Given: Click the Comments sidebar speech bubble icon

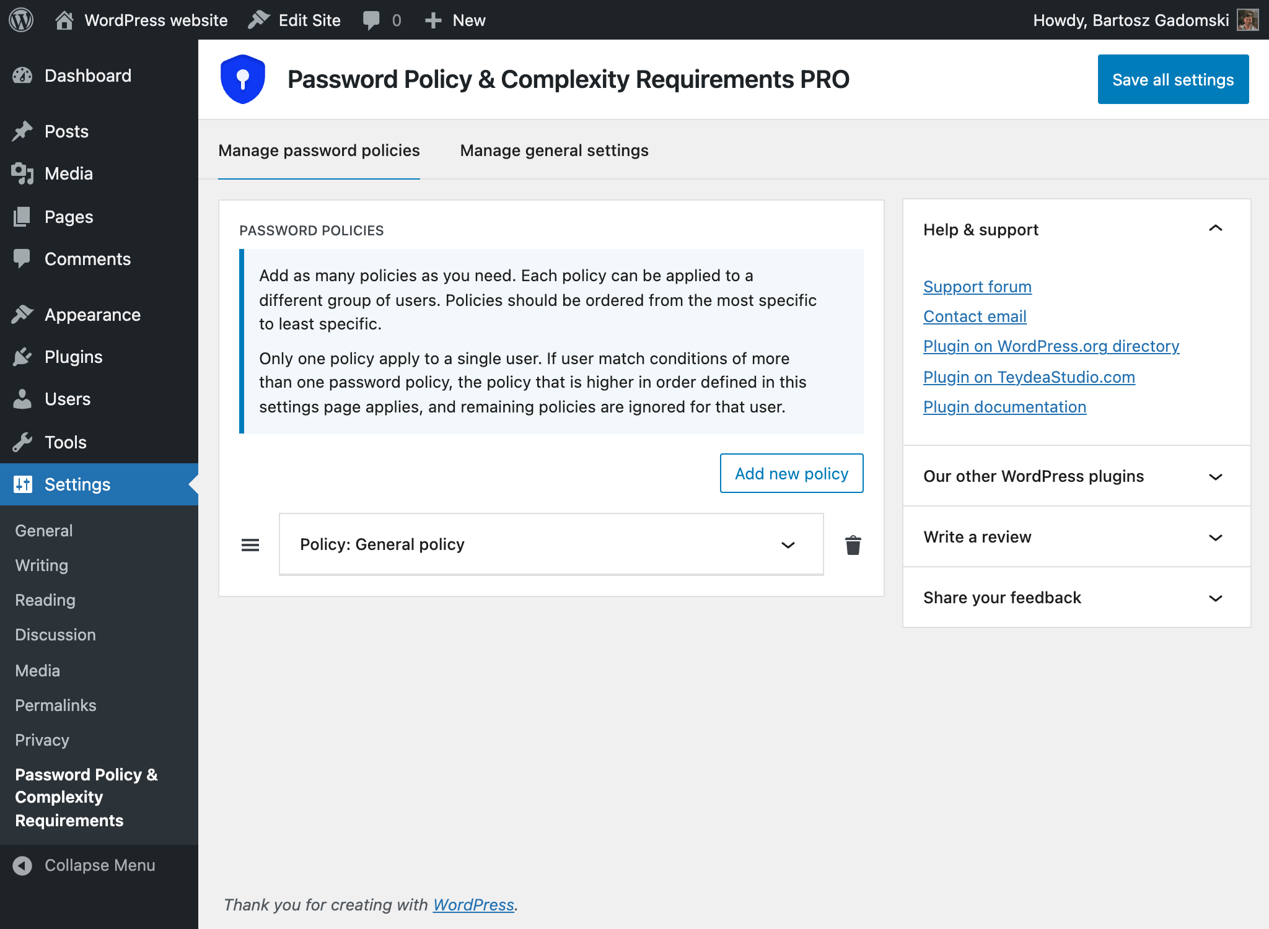Looking at the screenshot, I should pyautogui.click(x=22, y=259).
